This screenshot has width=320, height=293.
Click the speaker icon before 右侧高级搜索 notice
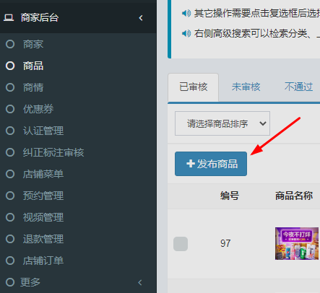(x=186, y=33)
